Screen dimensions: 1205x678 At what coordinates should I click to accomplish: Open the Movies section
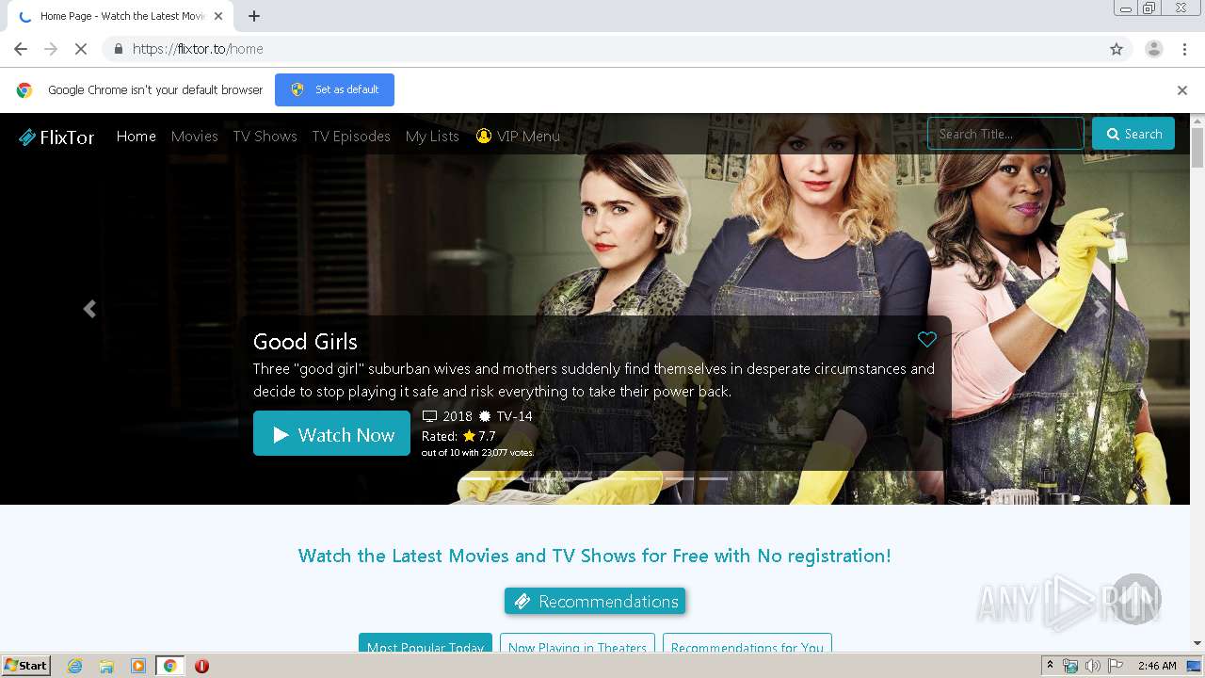[194, 136]
